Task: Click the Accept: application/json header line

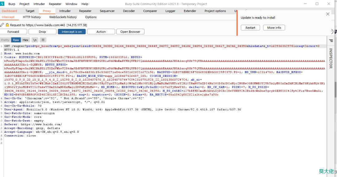Action: tap(55, 102)
